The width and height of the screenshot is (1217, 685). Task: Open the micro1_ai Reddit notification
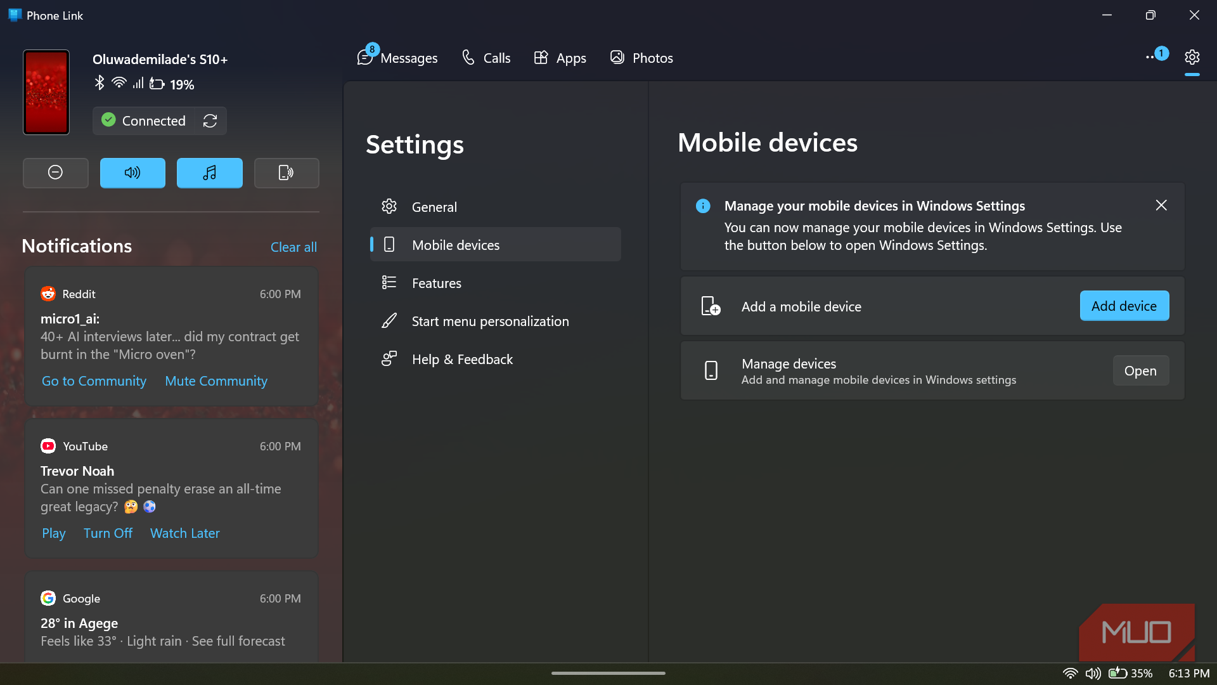pos(171,336)
